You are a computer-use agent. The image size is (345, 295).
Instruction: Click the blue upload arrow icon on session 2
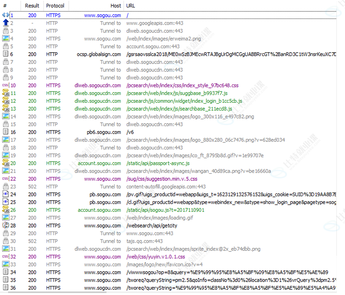[6, 23]
